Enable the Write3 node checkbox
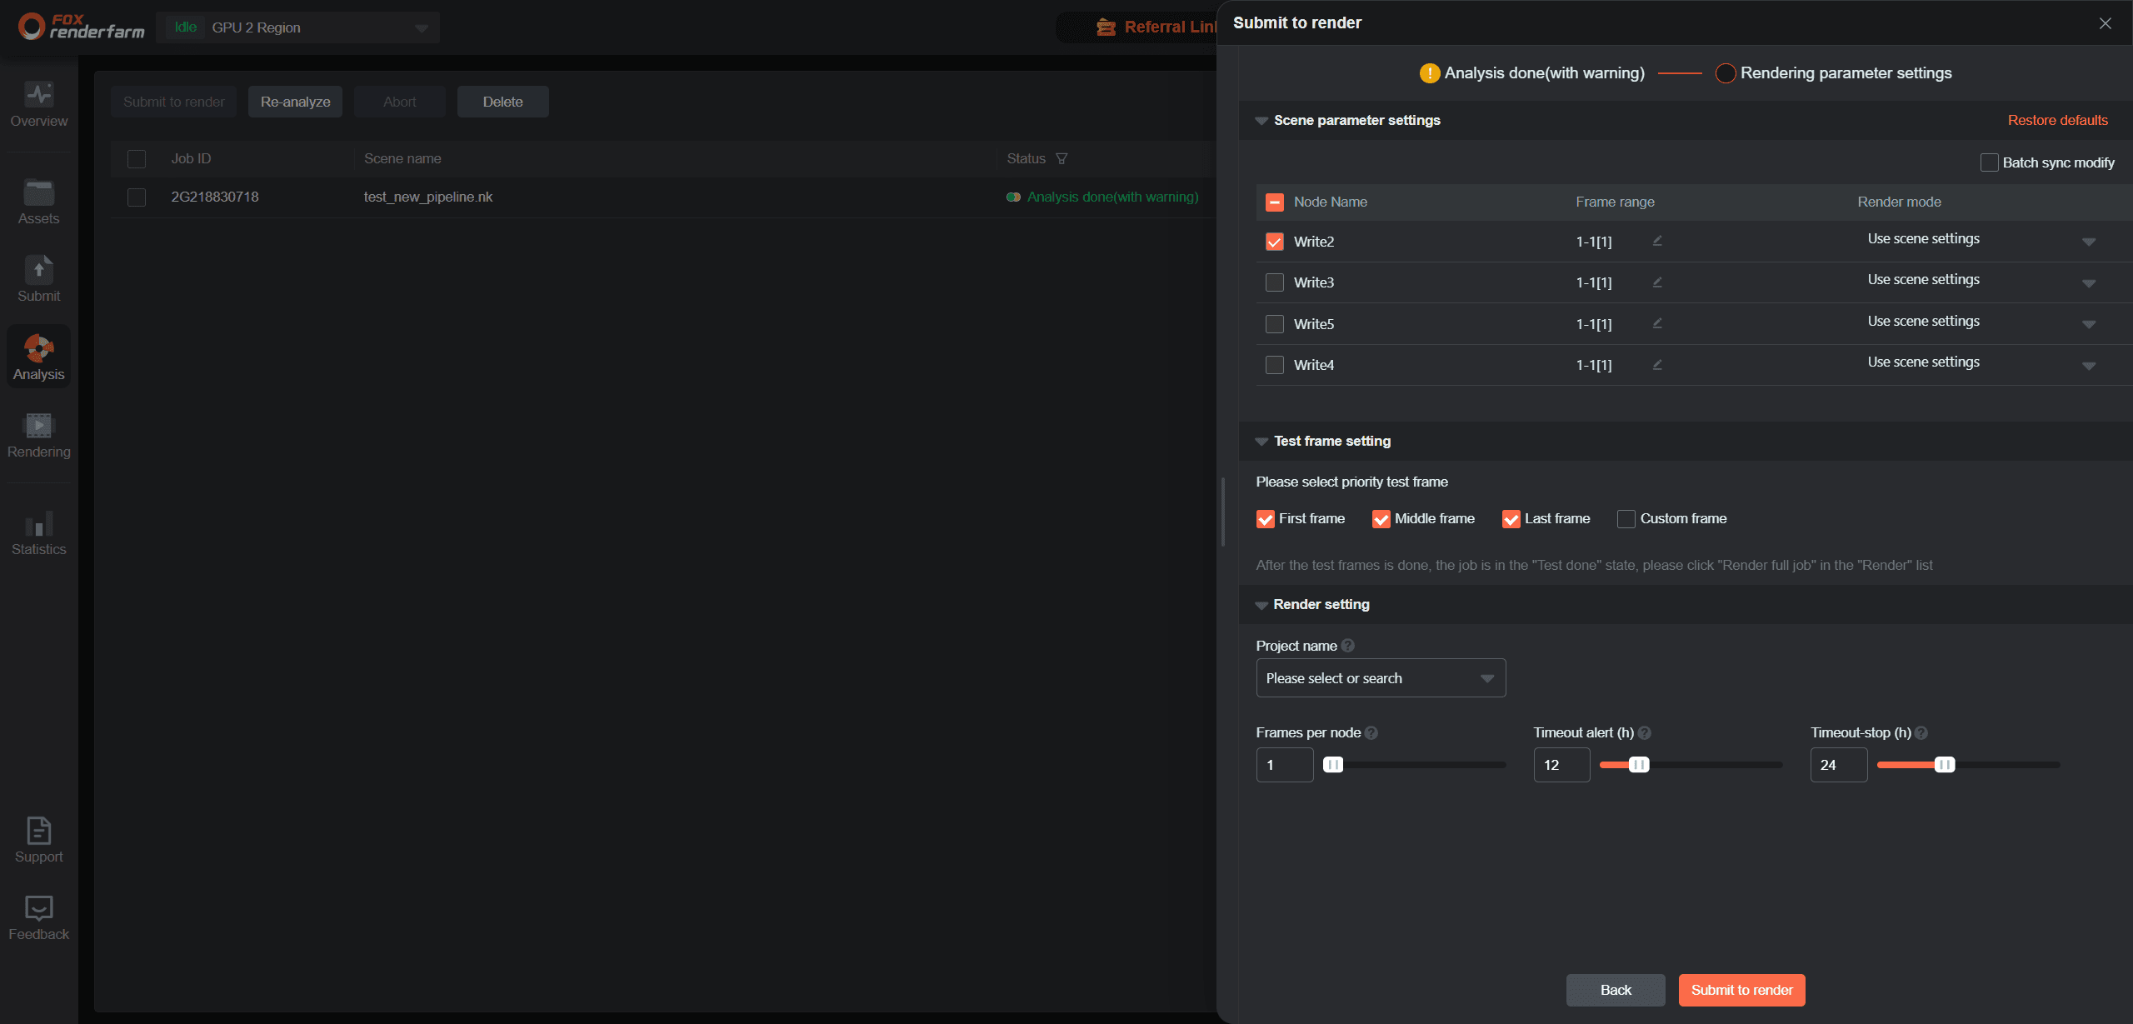The image size is (2133, 1024). (x=1274, y=282)
